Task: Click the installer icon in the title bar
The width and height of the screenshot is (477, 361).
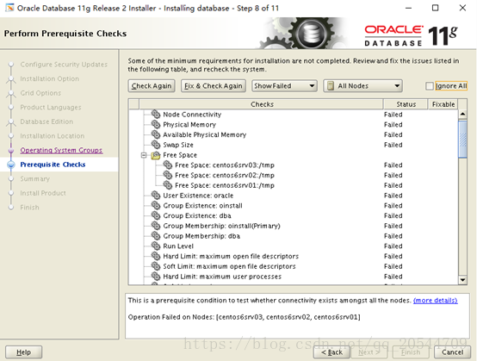Action: pos(9,8)
